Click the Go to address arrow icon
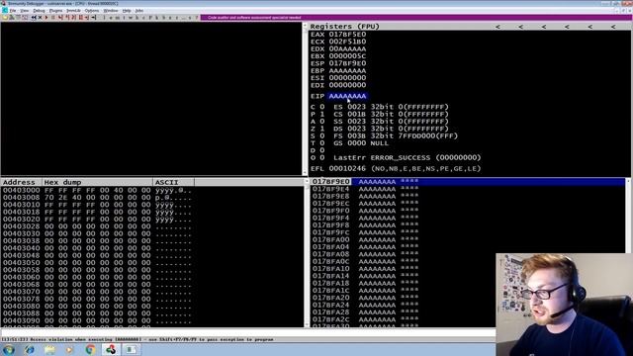 (93, 18)
